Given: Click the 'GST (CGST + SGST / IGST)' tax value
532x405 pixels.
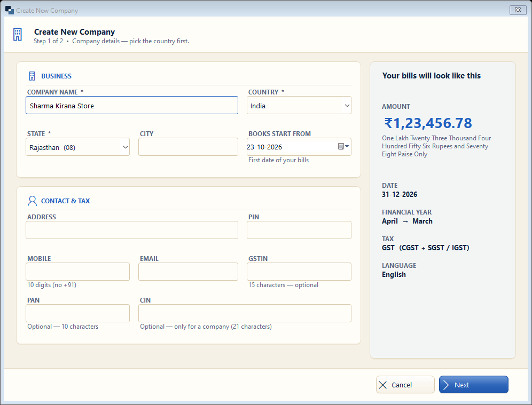Looking at the screenshot, I should point(426,248).
